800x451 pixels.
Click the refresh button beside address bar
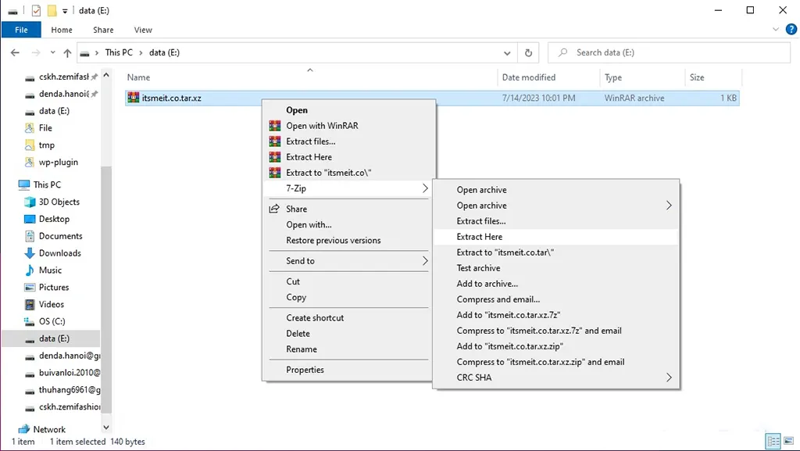529,53
